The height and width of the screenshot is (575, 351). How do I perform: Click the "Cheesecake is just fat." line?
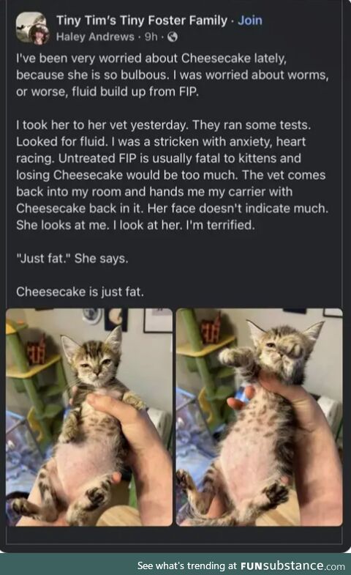pos(80,292)
